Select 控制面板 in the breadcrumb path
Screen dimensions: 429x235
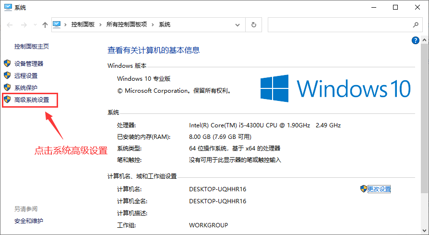[83, 25]
